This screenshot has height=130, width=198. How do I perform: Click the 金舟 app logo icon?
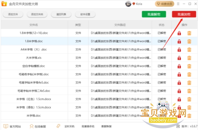(x=4, y=4)
